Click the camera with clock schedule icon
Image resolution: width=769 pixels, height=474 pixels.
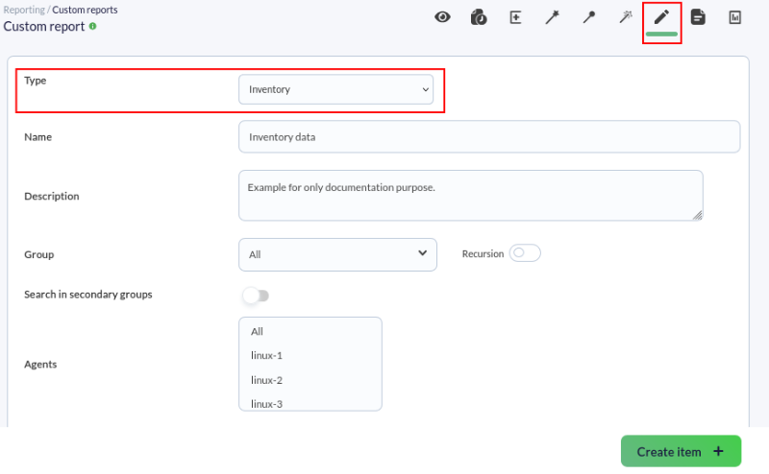coord(479,17)
